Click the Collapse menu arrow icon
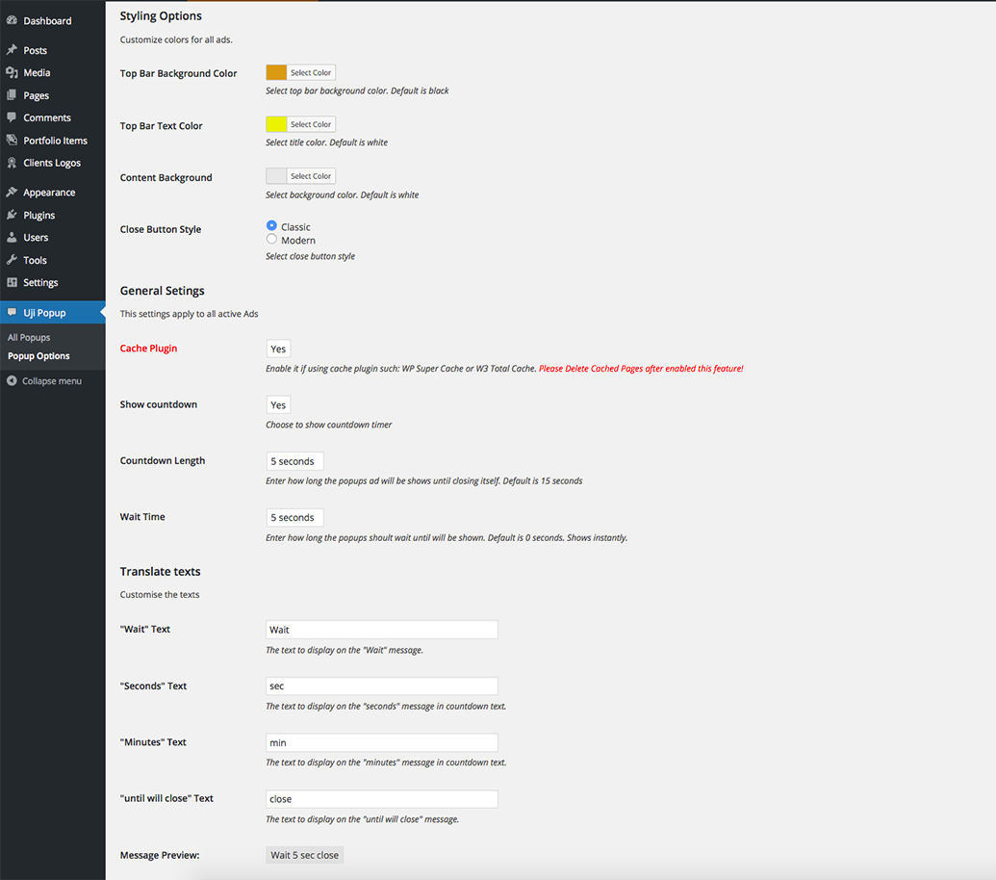 coord(12,381)
